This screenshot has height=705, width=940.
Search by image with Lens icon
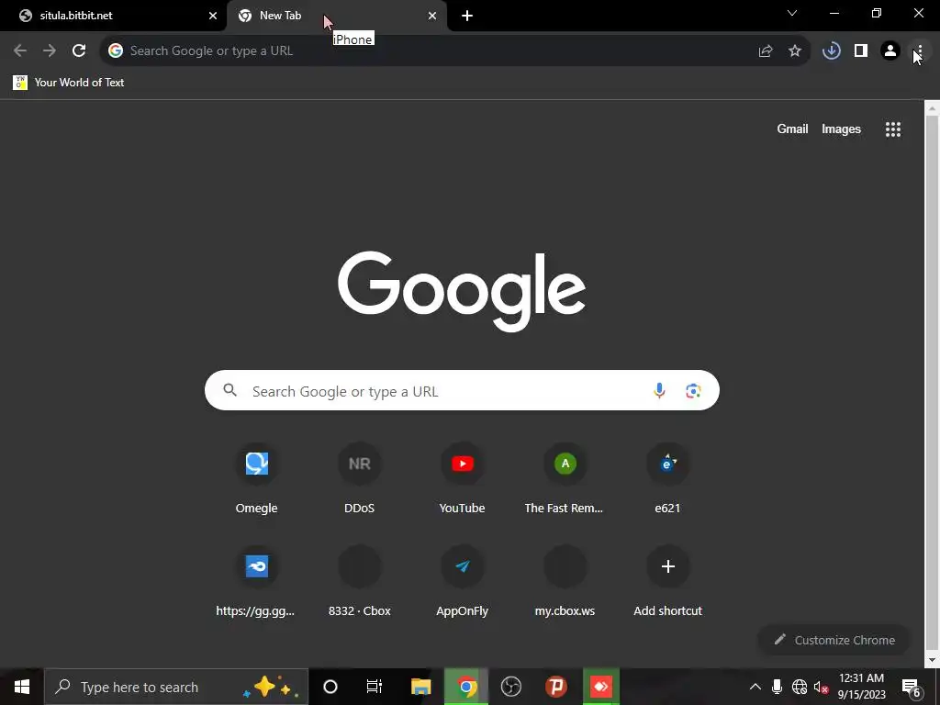693,391
